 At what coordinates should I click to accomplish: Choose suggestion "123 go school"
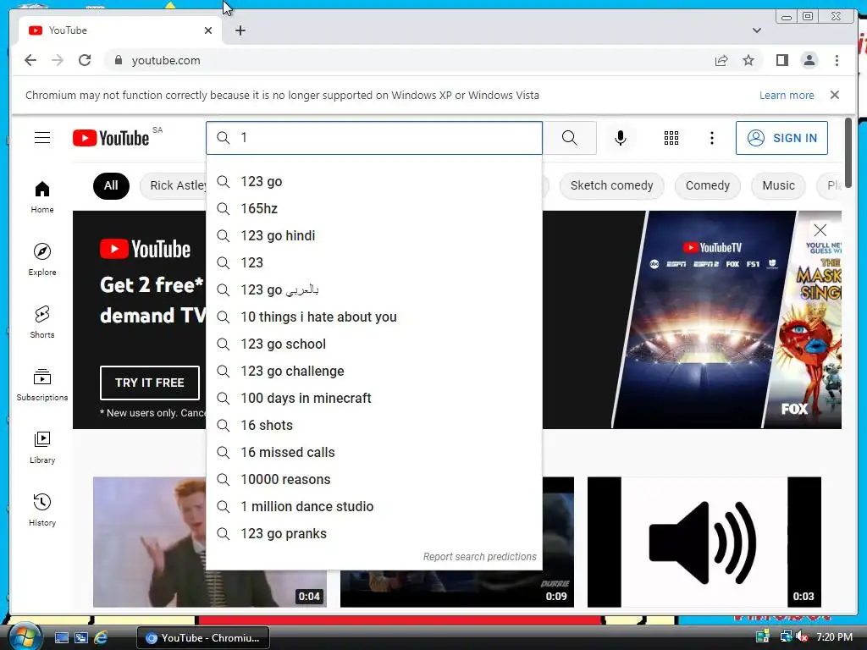[x=373, y=344]
